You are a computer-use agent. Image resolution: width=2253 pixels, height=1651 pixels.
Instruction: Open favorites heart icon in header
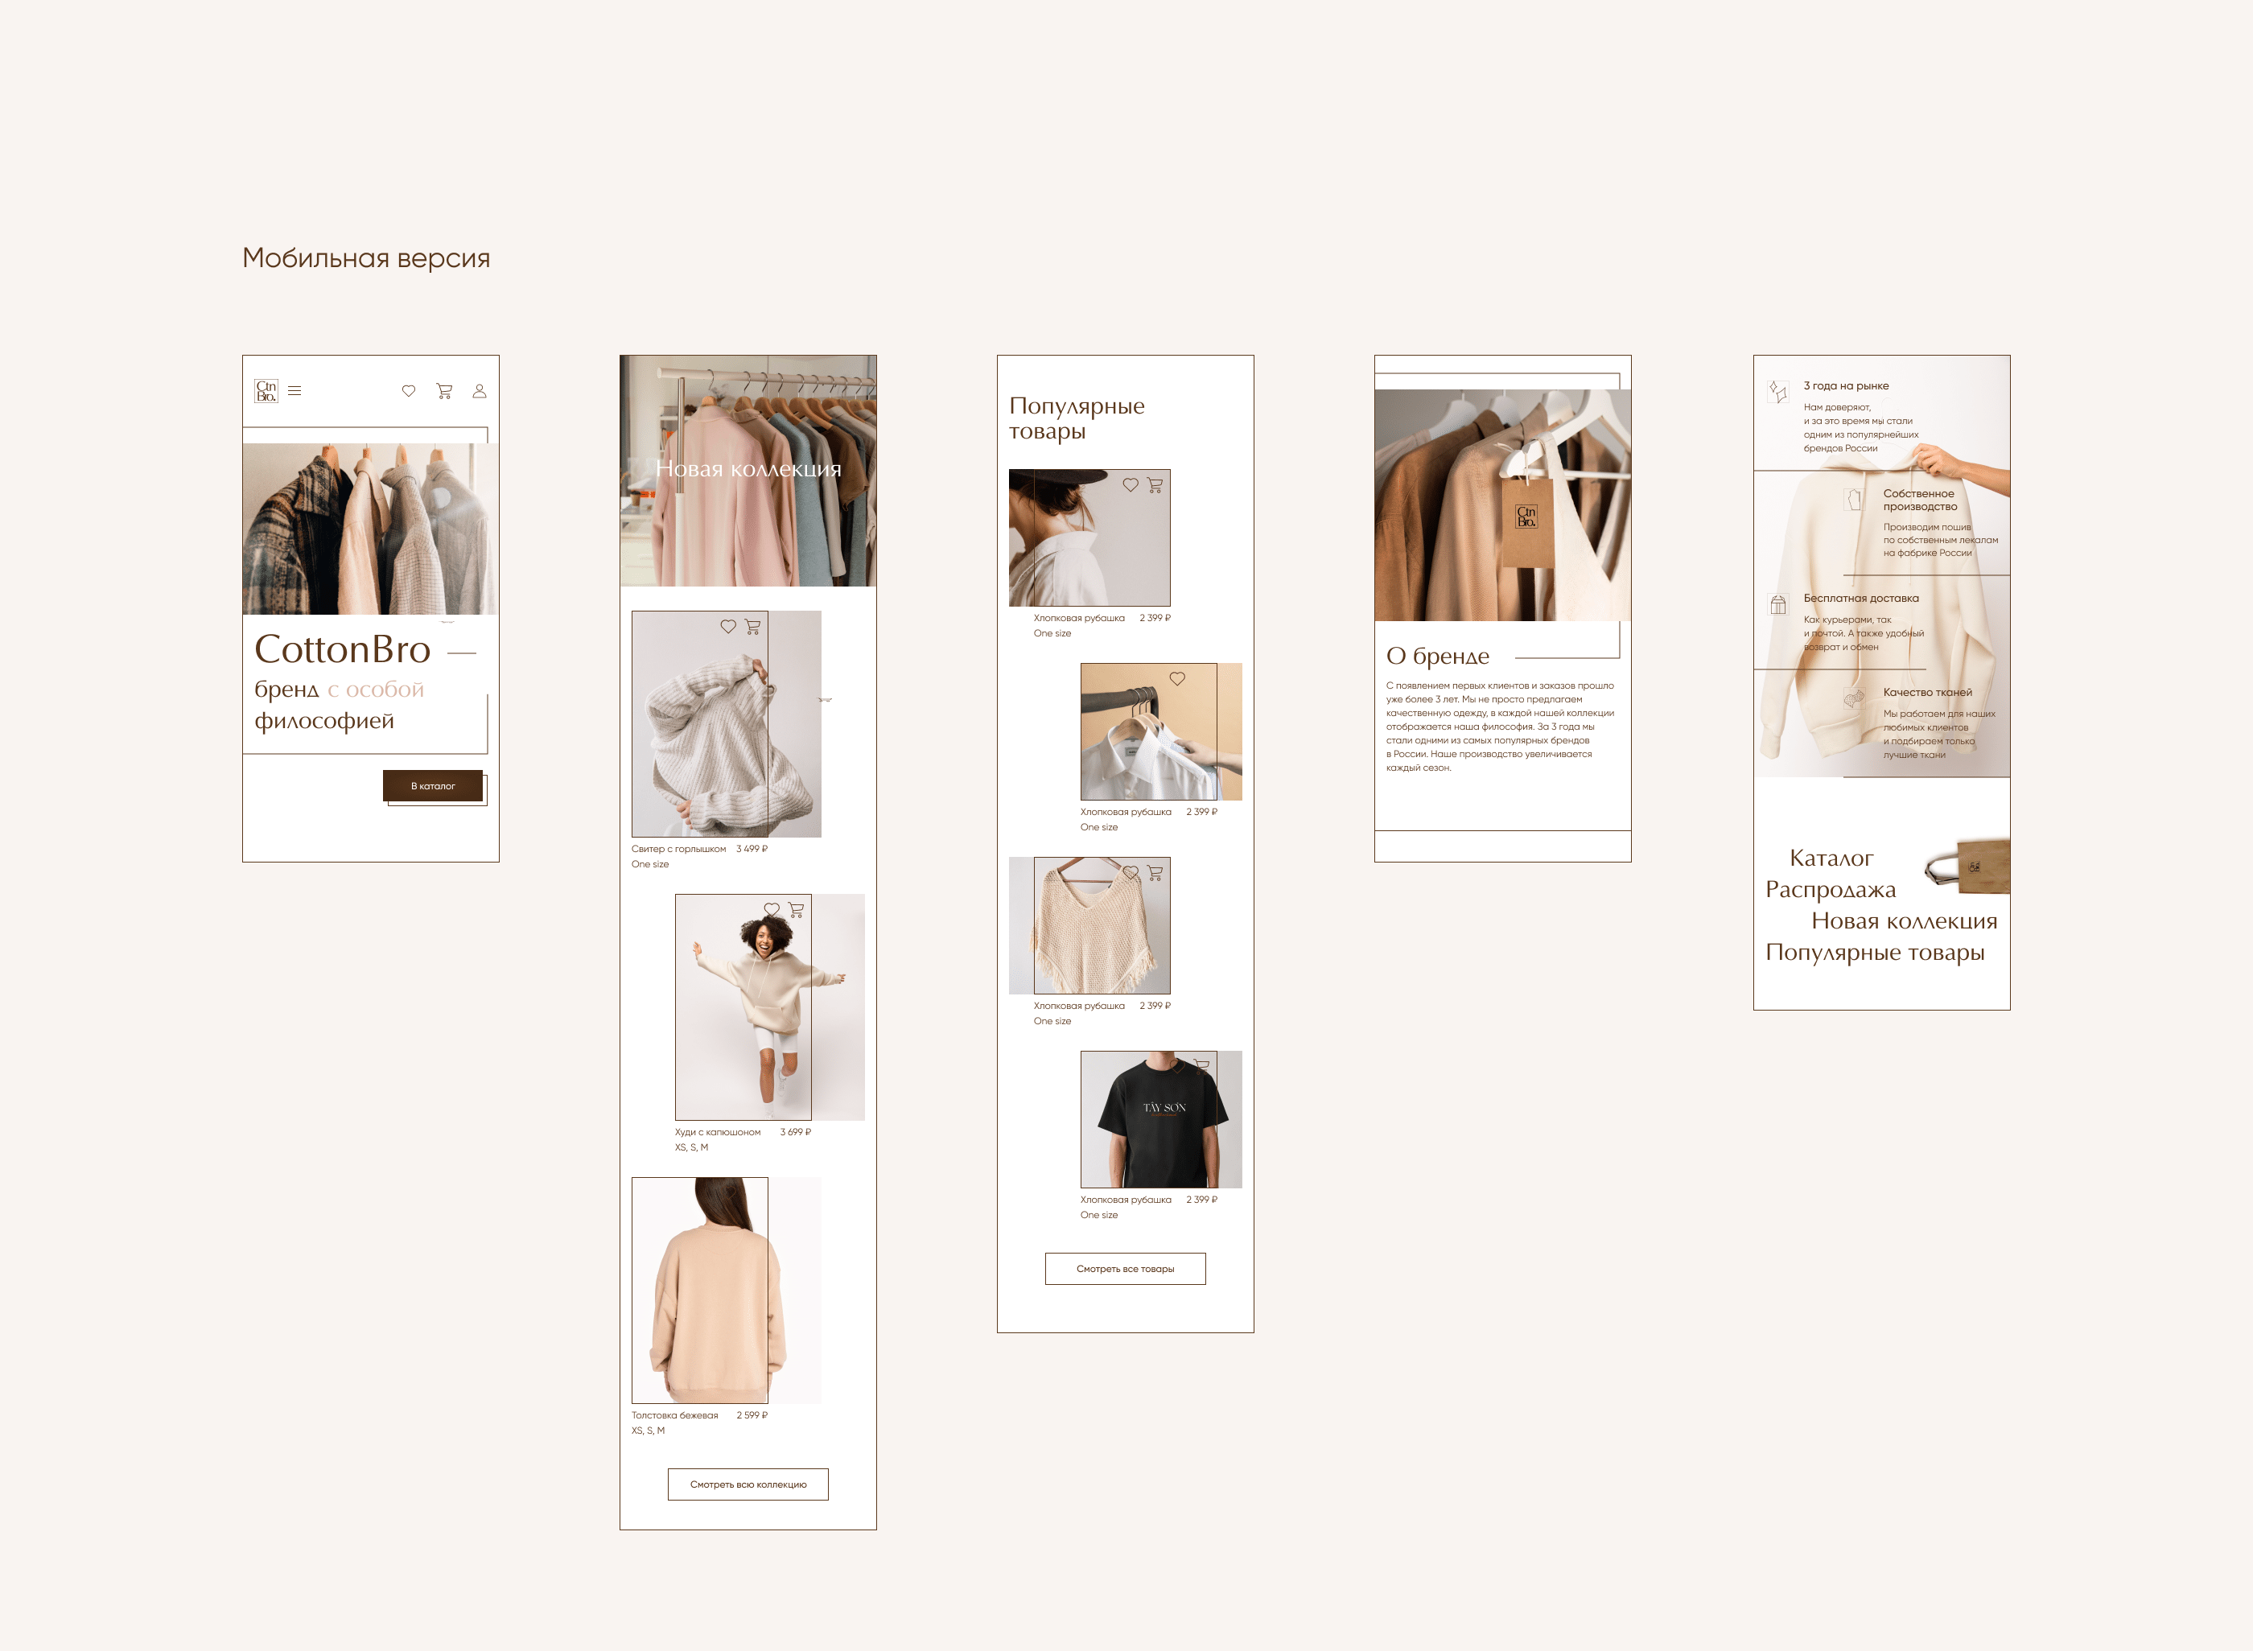coord(409,391)
